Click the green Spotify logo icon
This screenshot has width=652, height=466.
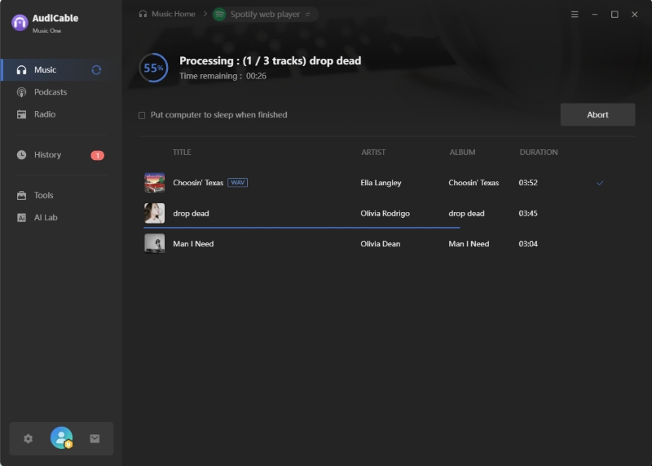click(x=219, y=14)
